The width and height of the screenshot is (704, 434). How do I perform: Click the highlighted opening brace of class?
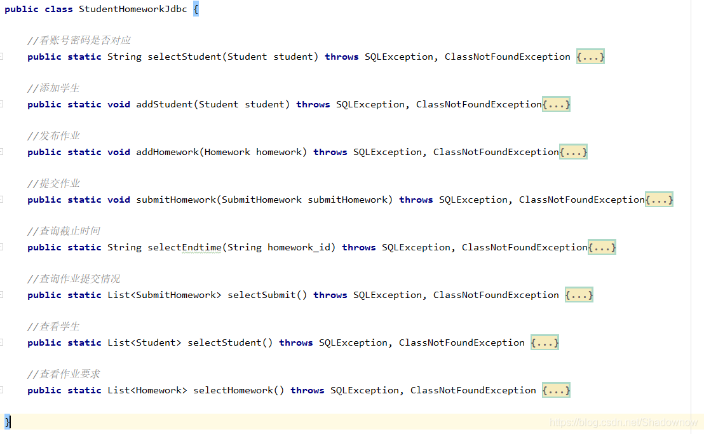196,9
